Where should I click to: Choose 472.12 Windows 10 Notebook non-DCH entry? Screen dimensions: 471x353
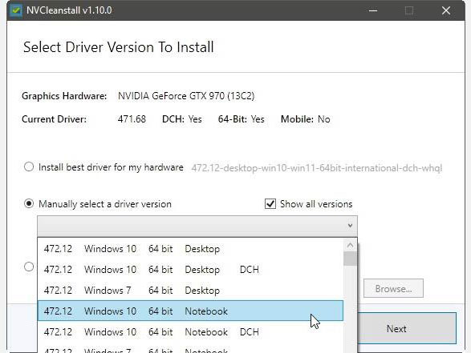190,311
